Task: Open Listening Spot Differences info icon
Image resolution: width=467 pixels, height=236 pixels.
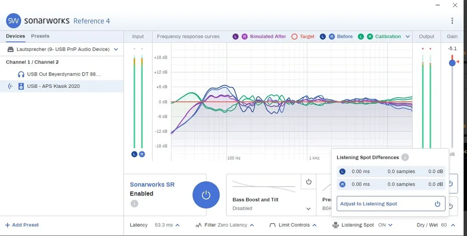Action: pos(405,158)
